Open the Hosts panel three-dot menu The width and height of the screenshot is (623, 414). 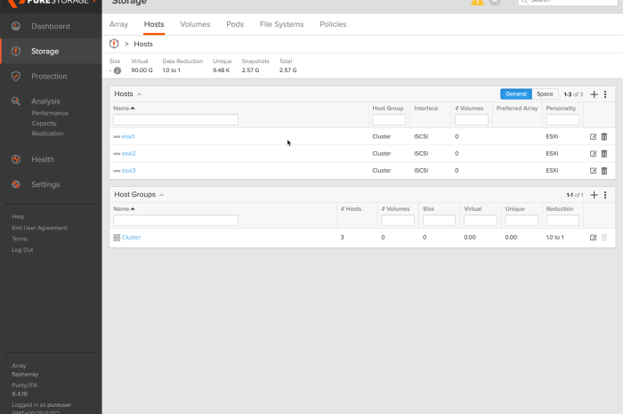pyautogui.click(x=605, y=94)
